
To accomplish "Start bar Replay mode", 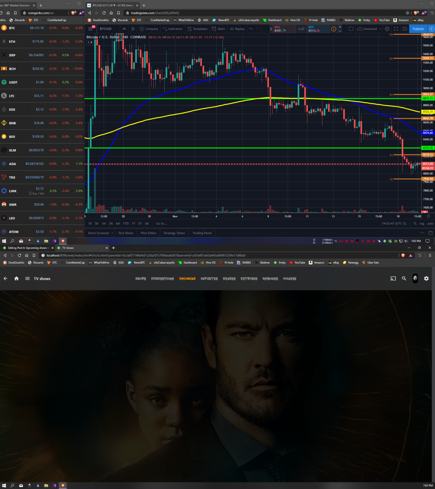I will click(237, 29).
